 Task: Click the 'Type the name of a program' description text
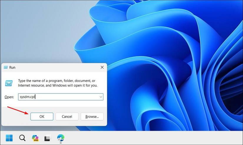pos(58,83)
